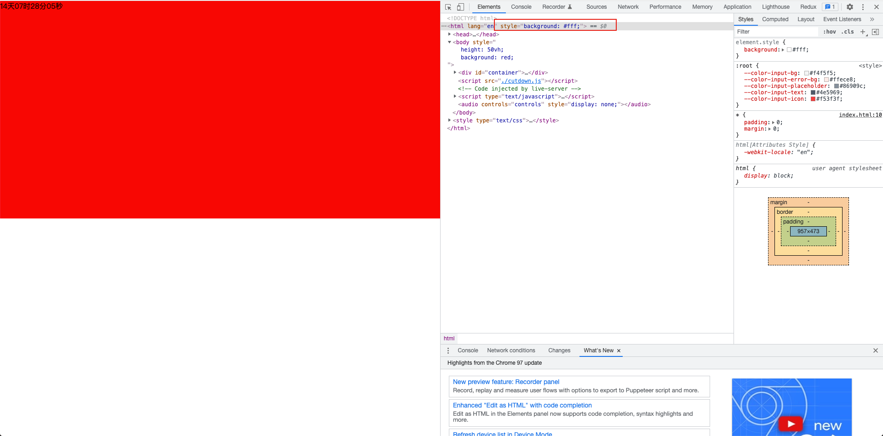Click the html breadcrumb item
Screen dimensions: 883x436
click(x=449, y=338)
